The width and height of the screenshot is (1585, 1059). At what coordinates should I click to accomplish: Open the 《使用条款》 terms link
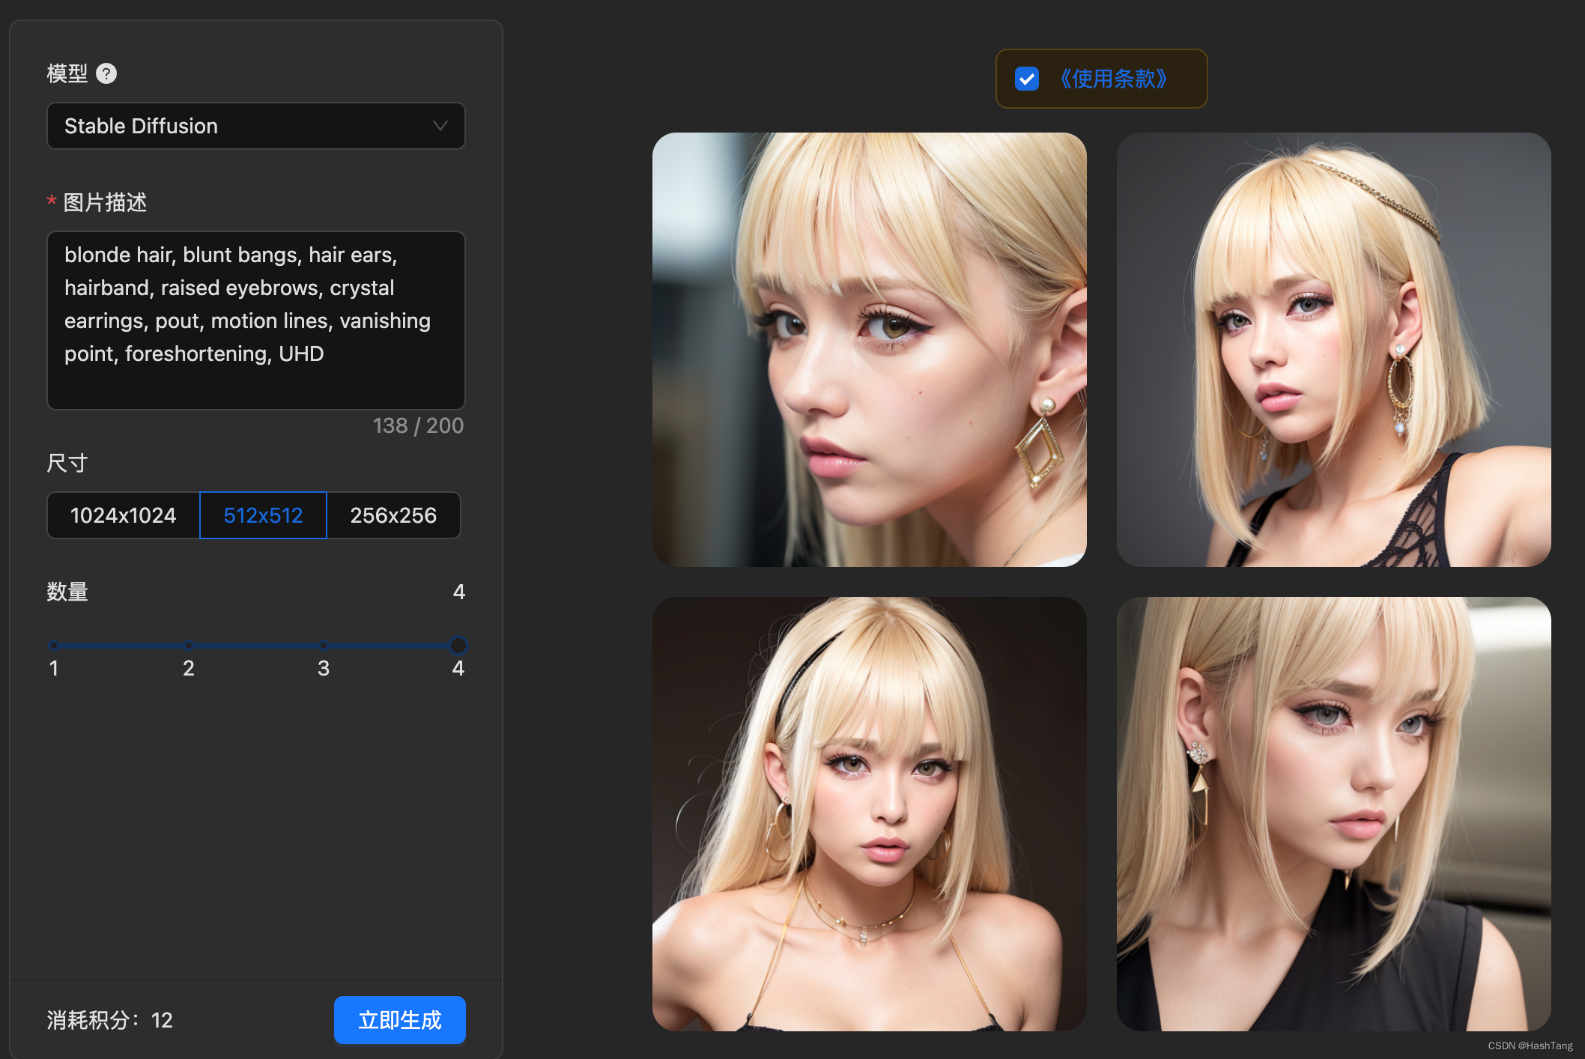click(x=1112, y=79)
